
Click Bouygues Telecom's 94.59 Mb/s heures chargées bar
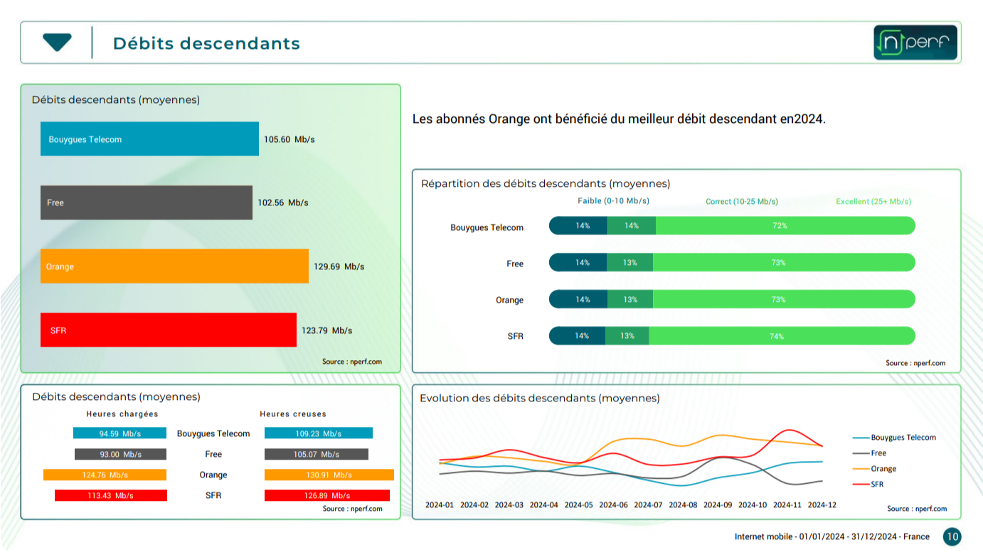[x=119, y=433]
